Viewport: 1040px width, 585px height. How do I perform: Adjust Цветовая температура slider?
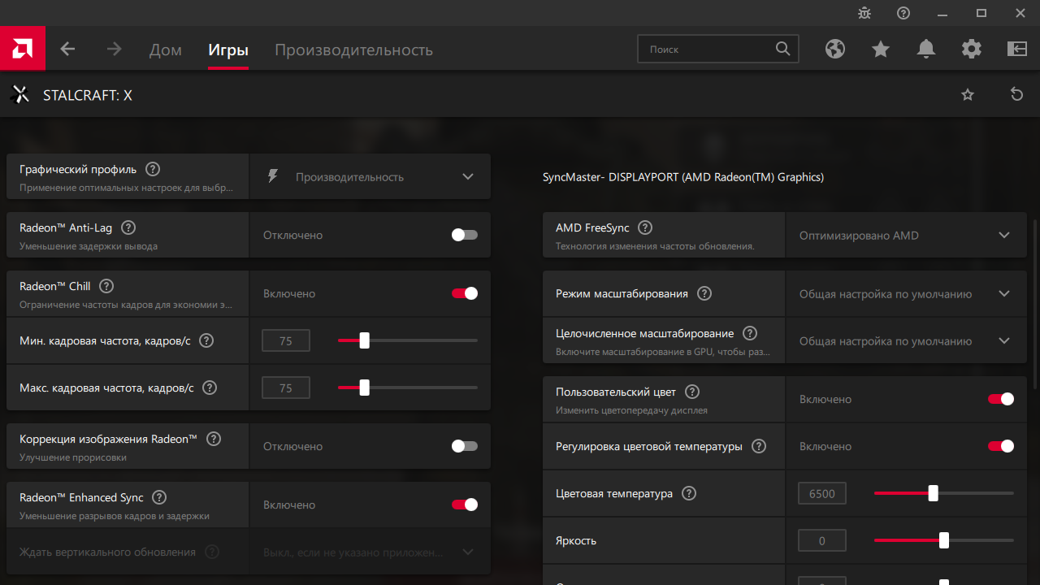coord(944,493)
